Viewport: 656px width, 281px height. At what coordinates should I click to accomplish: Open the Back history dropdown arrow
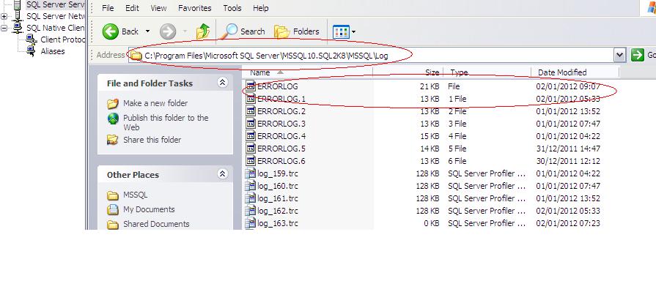(147, 31)
